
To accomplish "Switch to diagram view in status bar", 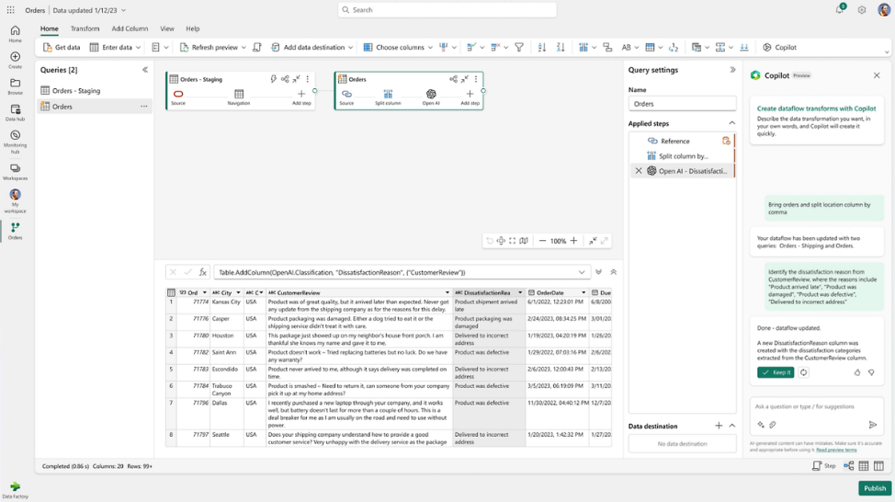I will point(848,466).
